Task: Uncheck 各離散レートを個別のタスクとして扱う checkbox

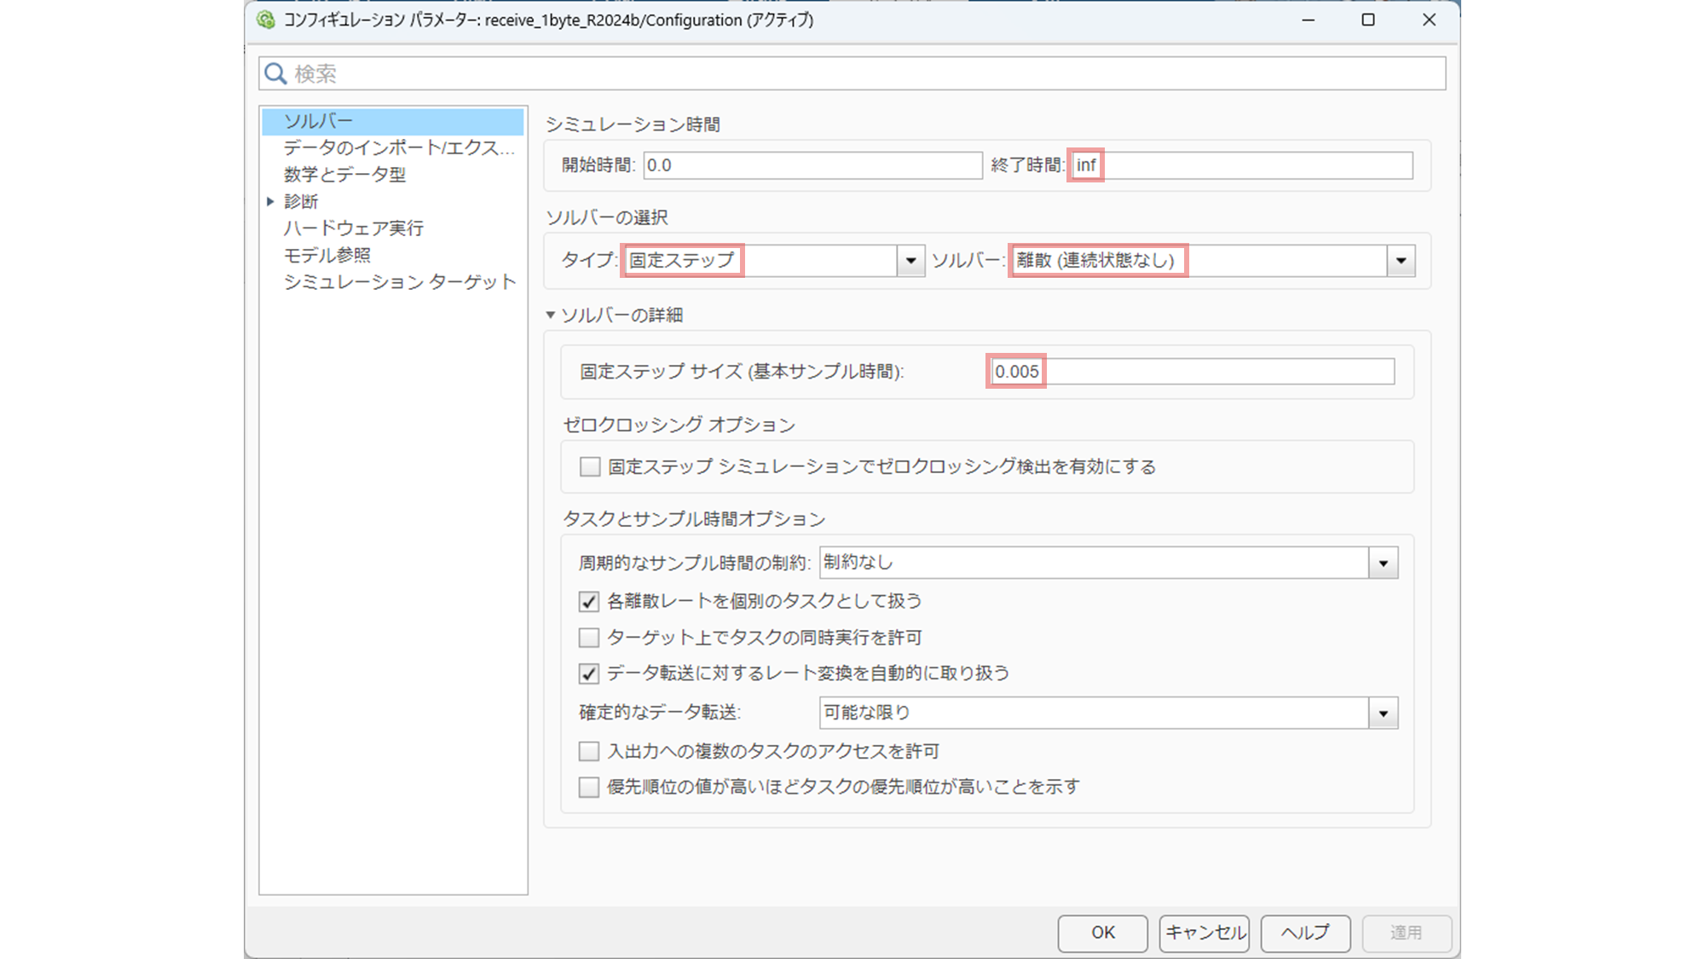Action: coord(589,602)
